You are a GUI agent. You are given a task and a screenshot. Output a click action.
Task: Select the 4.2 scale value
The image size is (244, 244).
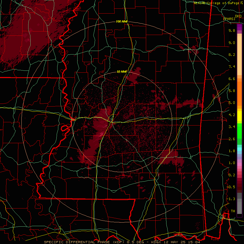(x=232, y=115)
